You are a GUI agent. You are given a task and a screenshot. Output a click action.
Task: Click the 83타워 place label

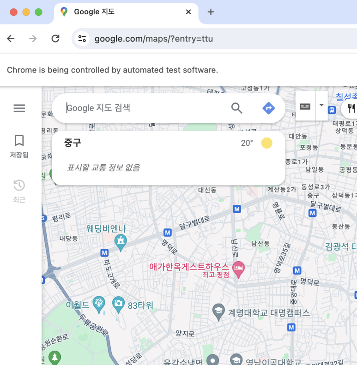pos(140,305)
